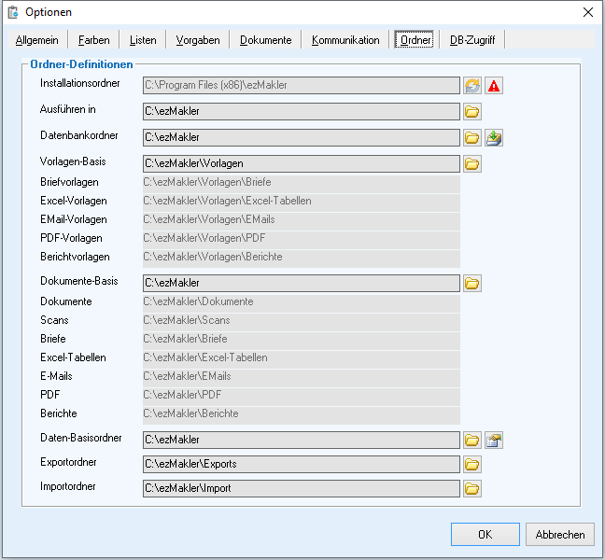
Task: Confirm with the OK button
Action: [485, 535]
